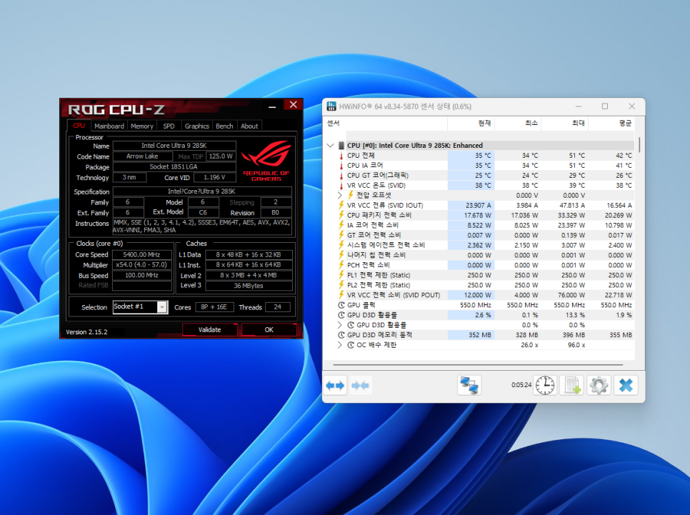Screen dimensions: 690x515
Task: Collapse the CPU [#0] Intel Core Ultra group
Action: tap(330, 145)
